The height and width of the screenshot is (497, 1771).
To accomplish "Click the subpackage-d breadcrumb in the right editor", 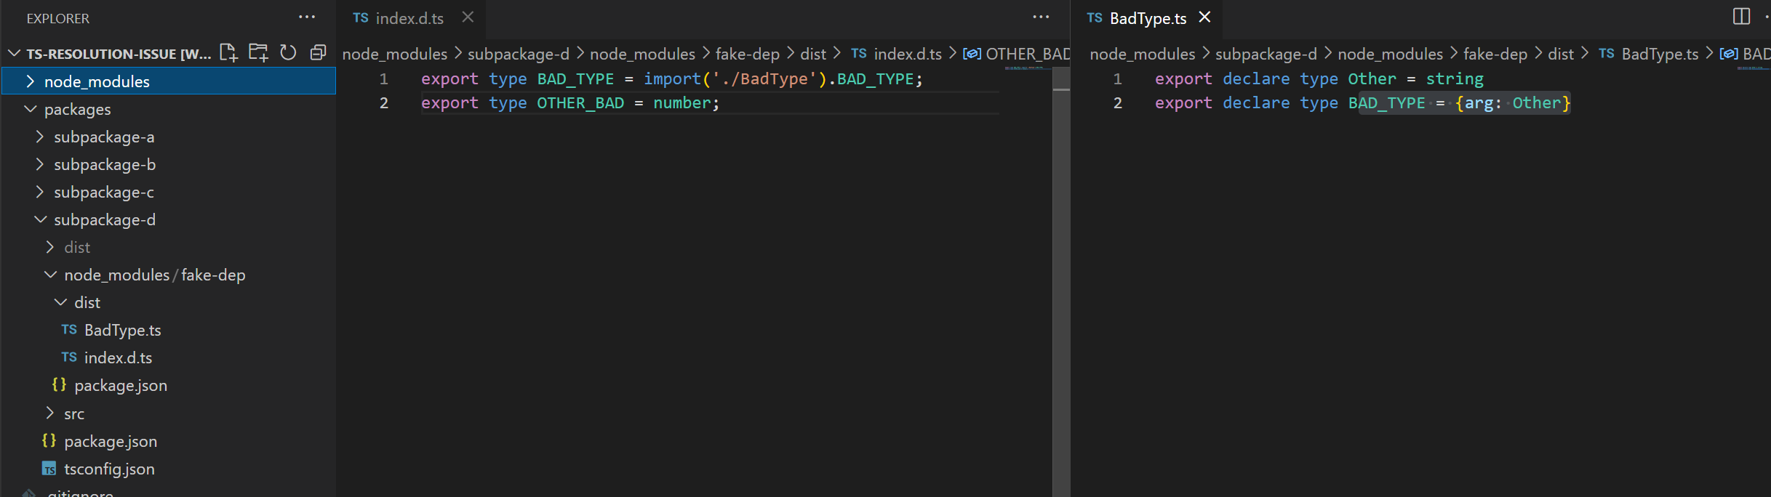I will (x=1266, y=54).
